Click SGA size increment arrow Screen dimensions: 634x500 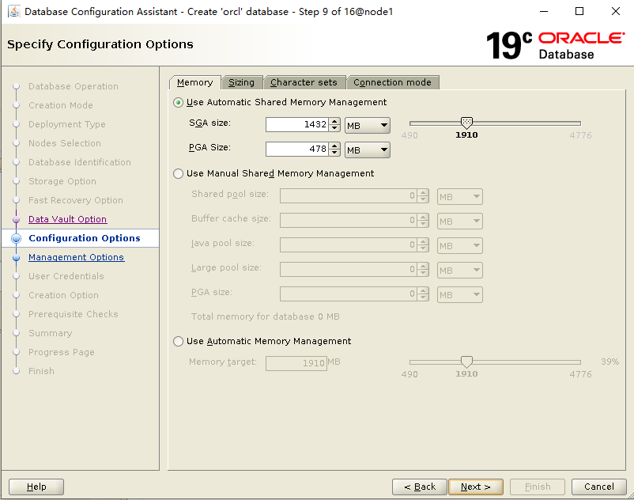click(334, 121)
